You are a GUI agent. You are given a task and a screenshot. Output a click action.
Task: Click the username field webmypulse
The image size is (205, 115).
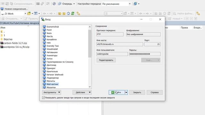coord(112,54)
